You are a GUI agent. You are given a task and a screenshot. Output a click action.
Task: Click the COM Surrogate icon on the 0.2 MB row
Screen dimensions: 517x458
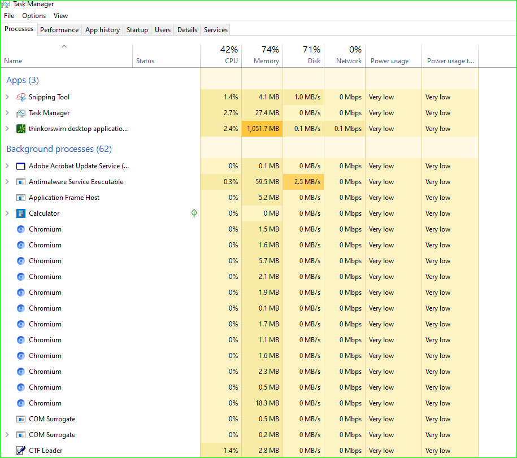click(21, 435)
